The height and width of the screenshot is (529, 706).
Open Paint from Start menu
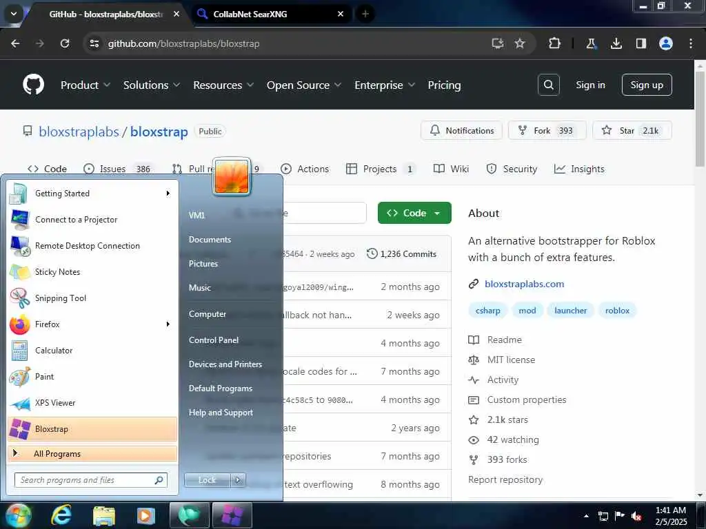[92, 376]
